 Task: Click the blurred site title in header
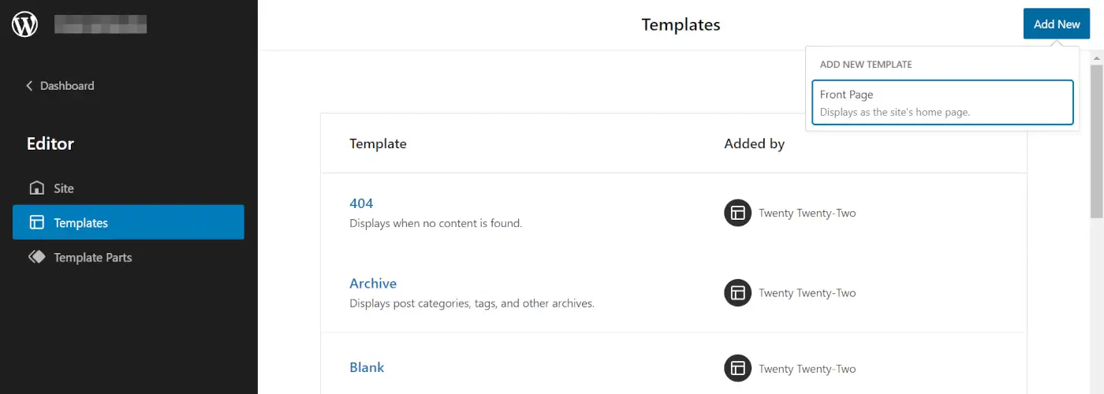tap(101, 24)
